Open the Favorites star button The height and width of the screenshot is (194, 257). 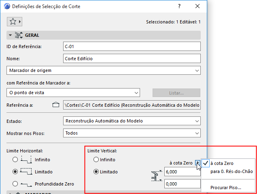tap(14, 21)
